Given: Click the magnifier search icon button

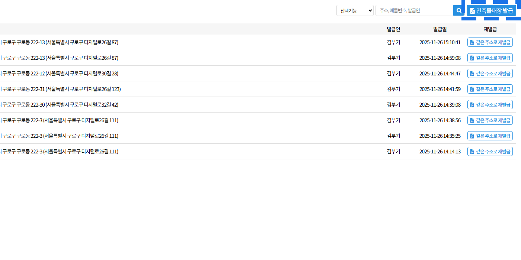Looking at the screenshot, I should pyautogui.click(x=459, y=10).
